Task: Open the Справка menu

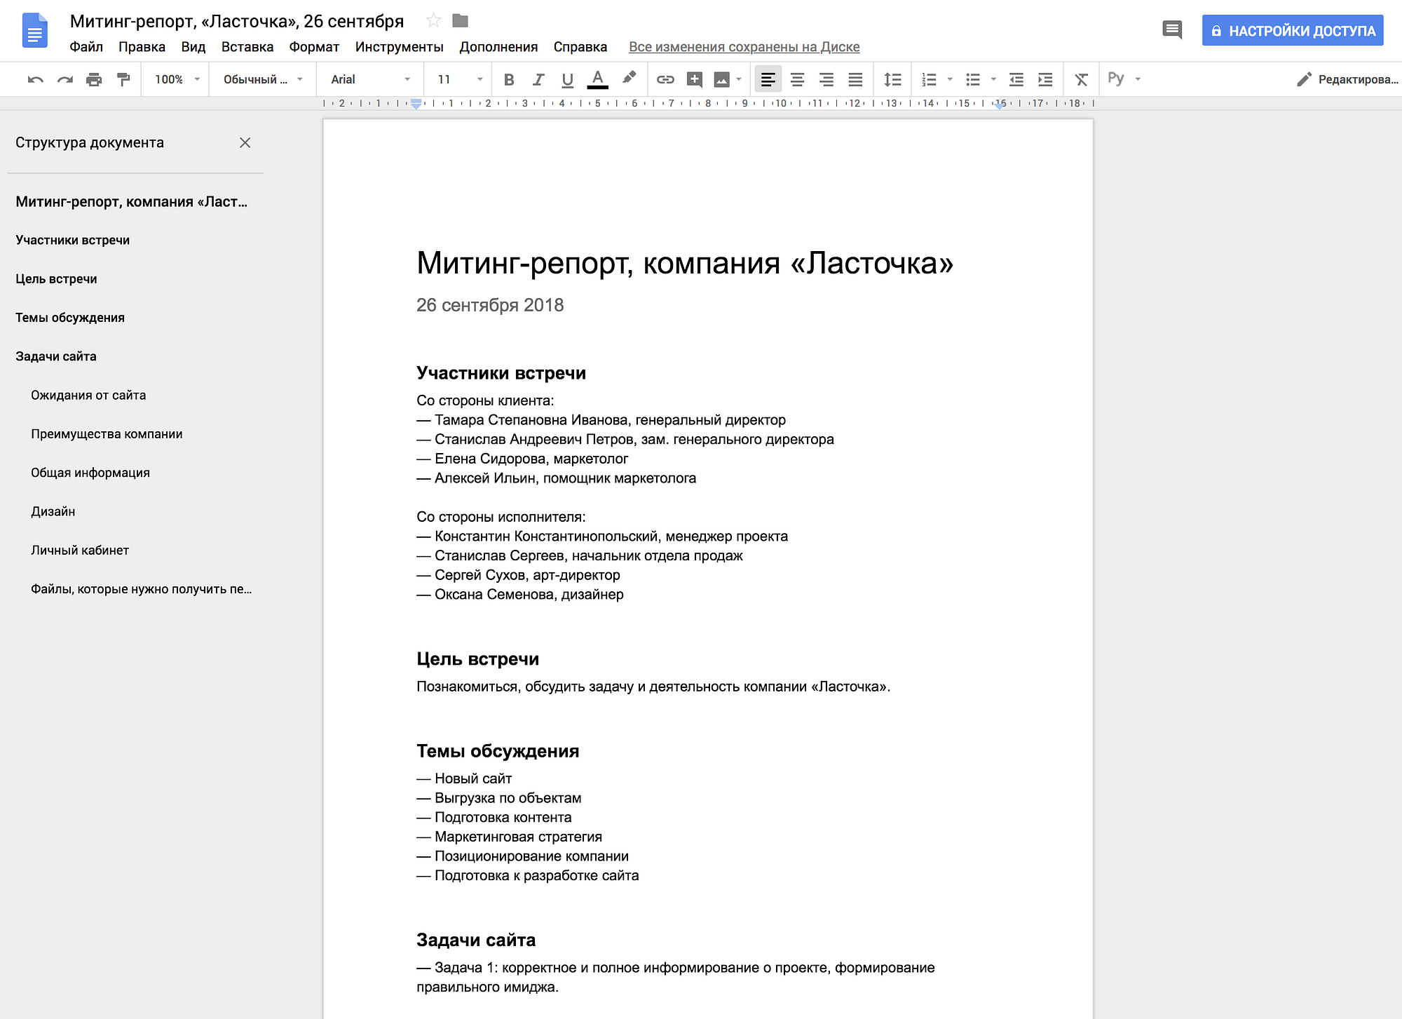Action: click(x=580, y=47)
